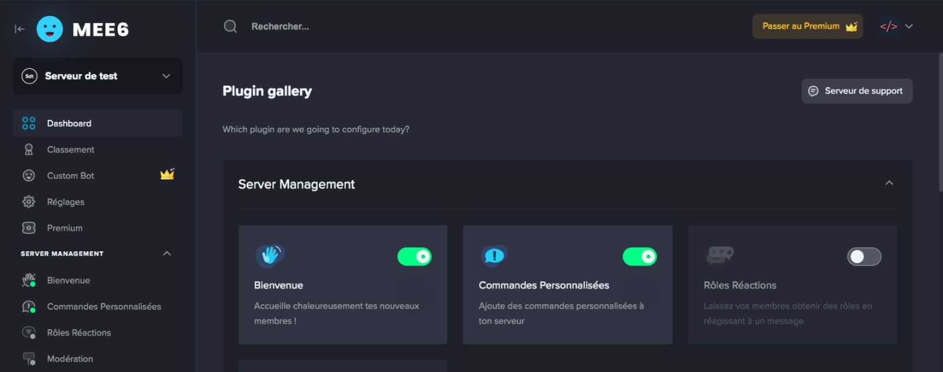
Task: Click the SERVER MANAGEMENT sidebar section label
Action: pos(62,254)
